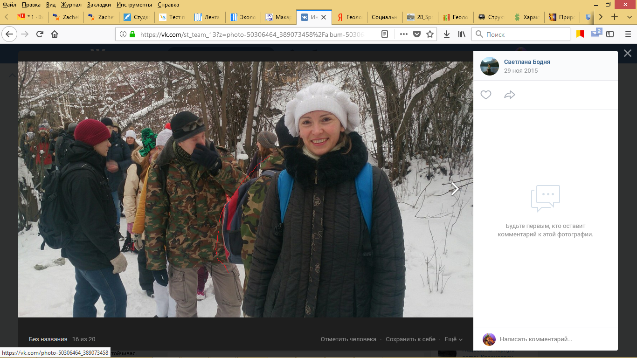This screenshot has height=358, width=637.
Task: Switch to the 'Яндекс Геоло' tab
Action: [x=349, y=17]
